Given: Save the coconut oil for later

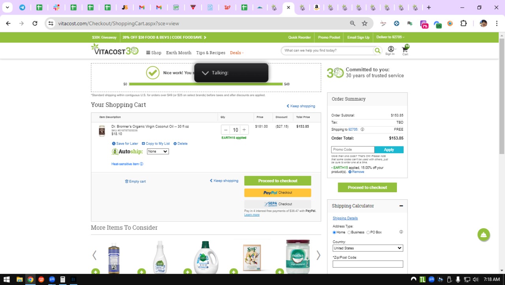Looking at the screenshot, I should [125, 144].
